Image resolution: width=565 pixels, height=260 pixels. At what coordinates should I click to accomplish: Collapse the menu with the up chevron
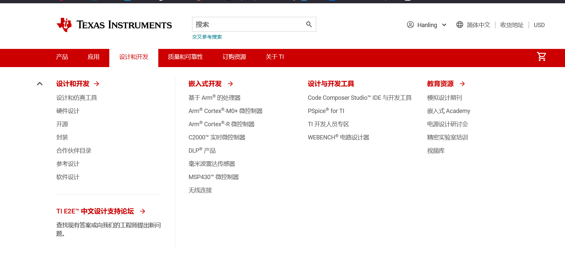click(40, 84)
